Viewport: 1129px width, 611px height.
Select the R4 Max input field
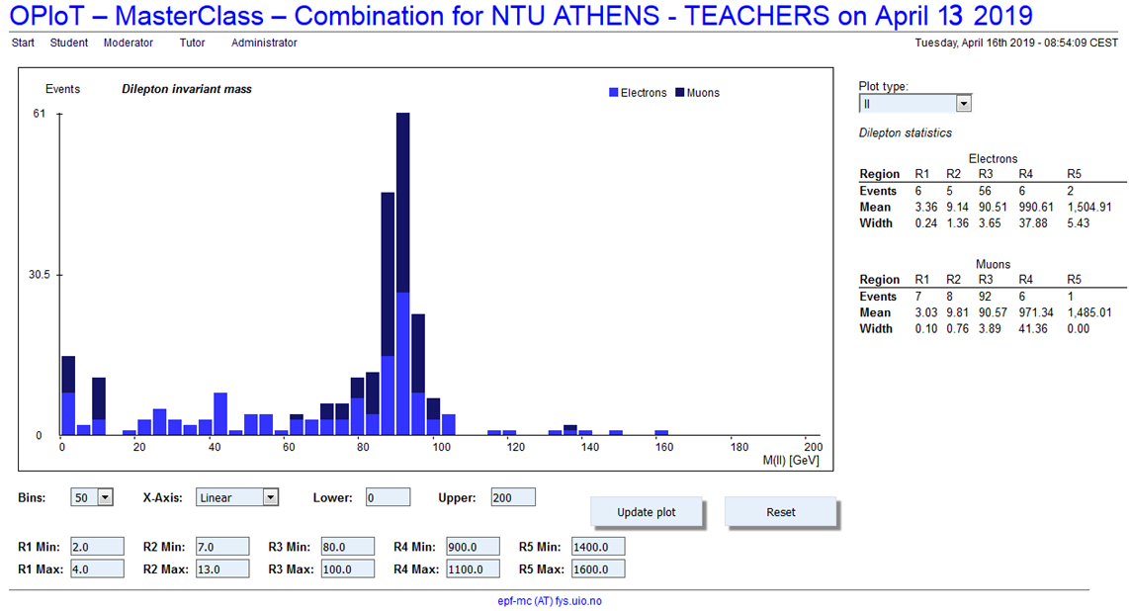[x=474, y=569]
